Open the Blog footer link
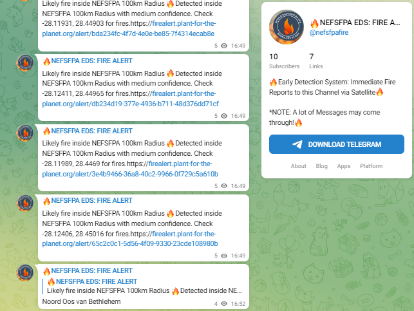 tap(321, 166)
